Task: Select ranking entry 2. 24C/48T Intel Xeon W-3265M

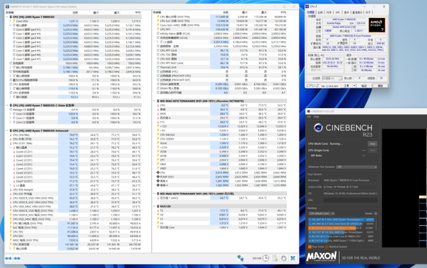Action: (x=341, y=224)
